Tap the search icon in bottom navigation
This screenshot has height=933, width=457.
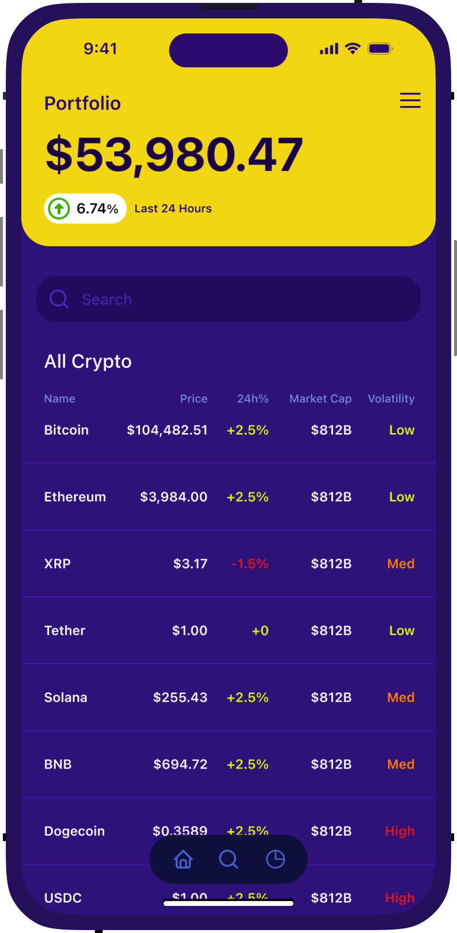[x=228, y=859]
